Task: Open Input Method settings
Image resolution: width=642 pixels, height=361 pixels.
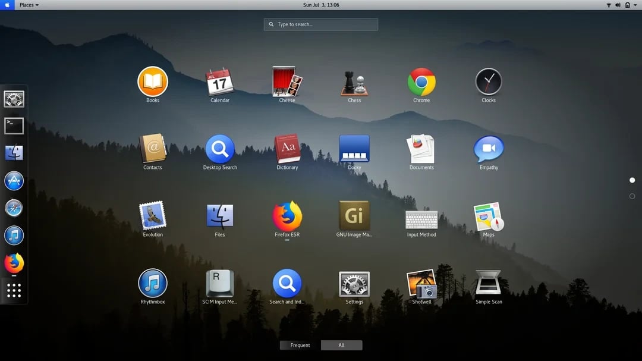Action: point(421,219)
